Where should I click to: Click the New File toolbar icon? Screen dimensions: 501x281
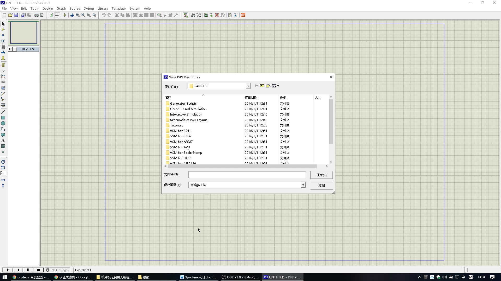pos(4,15)
